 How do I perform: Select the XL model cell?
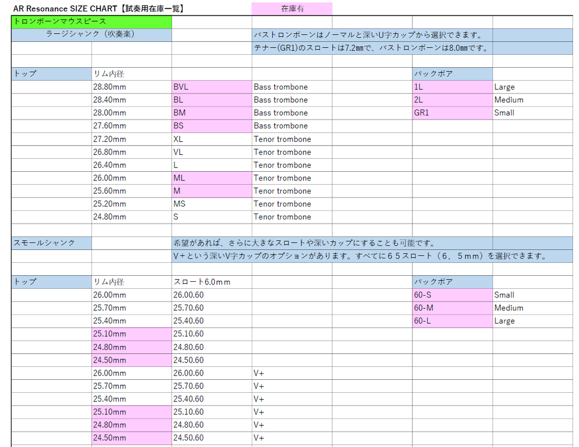click(212, 139)
